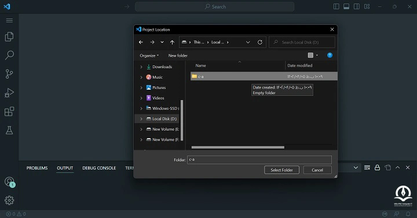The image size is (417, 218).
Task: Confirm with Select Folder button
Action: (x=281, y=170)
